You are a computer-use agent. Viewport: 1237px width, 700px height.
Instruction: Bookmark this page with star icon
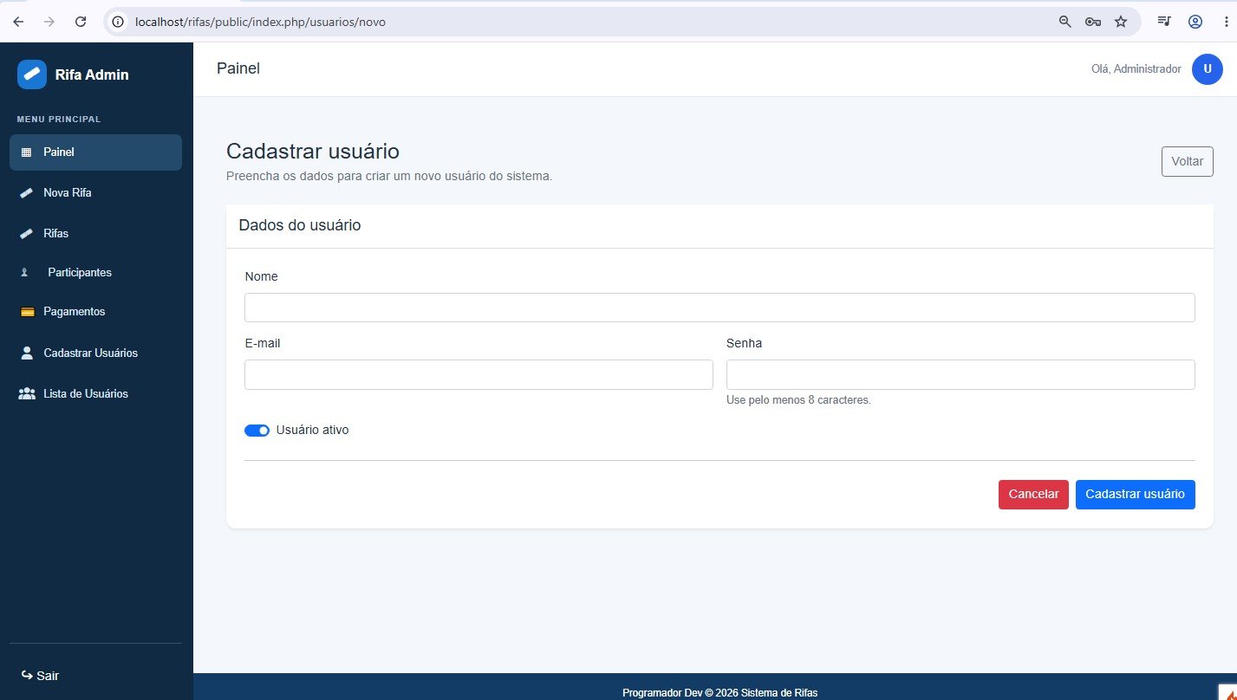point(1121,22)
